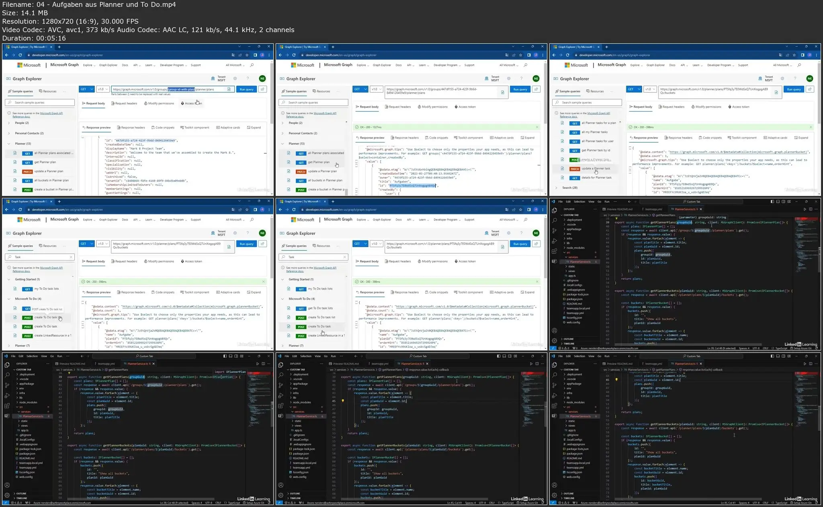Viewport: 823px width, 507px height.
Task: Expand node_modules folder in groupGuid parameter tooltip frame
Action: coord(575,248)
